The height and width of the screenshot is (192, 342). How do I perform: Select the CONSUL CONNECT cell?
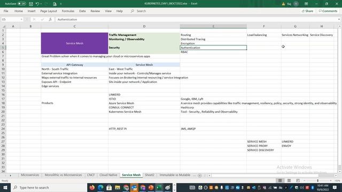click(x=144, y=107)
